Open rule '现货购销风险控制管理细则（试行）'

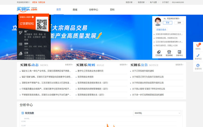(x=93, y=89)
